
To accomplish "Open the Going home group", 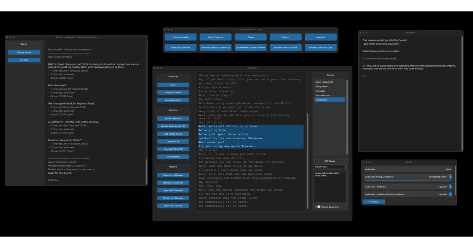I will click(x=330, y=86).
